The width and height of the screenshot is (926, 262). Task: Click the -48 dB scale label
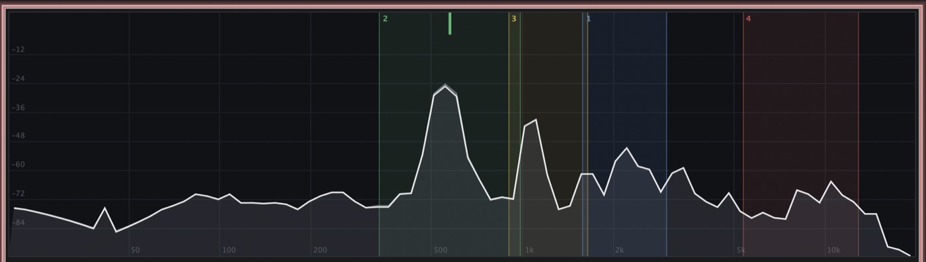click(18, 136)
